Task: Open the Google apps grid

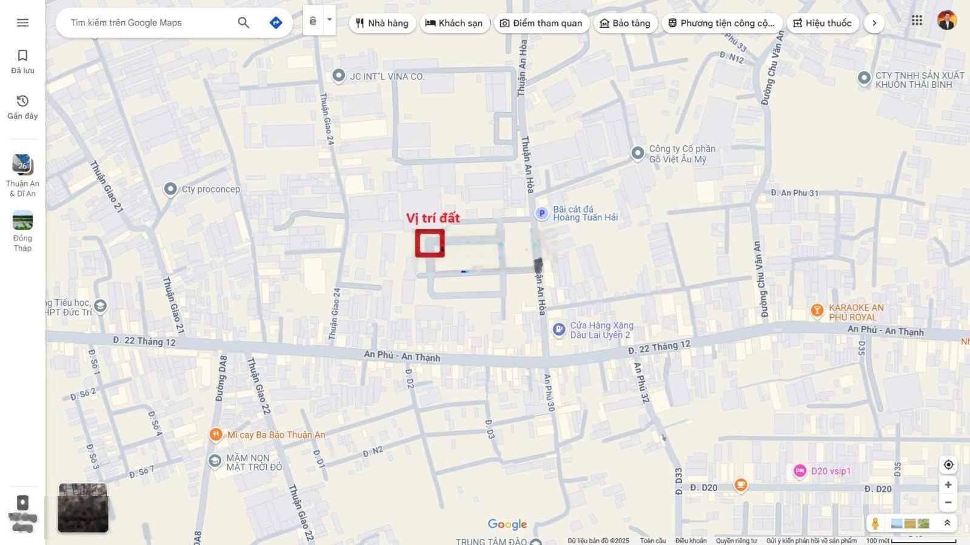Action: [917, 21]
